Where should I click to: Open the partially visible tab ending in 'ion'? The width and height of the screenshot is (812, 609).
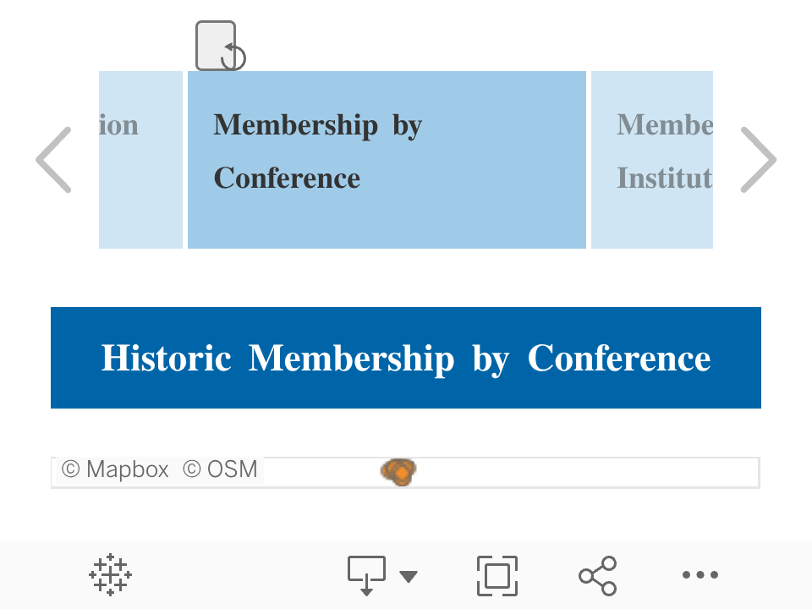(140, 160)
